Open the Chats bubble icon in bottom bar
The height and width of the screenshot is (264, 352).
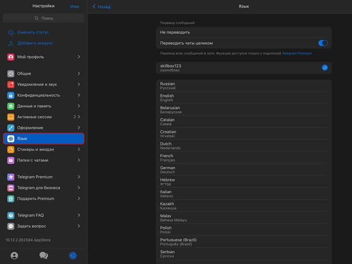pyautogui.click(x=44, y=256)
